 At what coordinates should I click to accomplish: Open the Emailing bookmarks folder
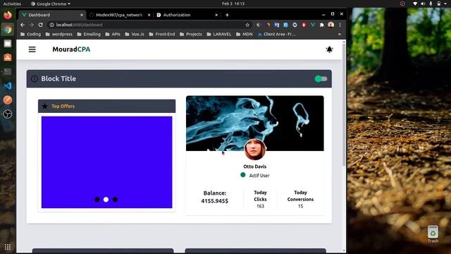pyautogui.click(x=89, y=35)
